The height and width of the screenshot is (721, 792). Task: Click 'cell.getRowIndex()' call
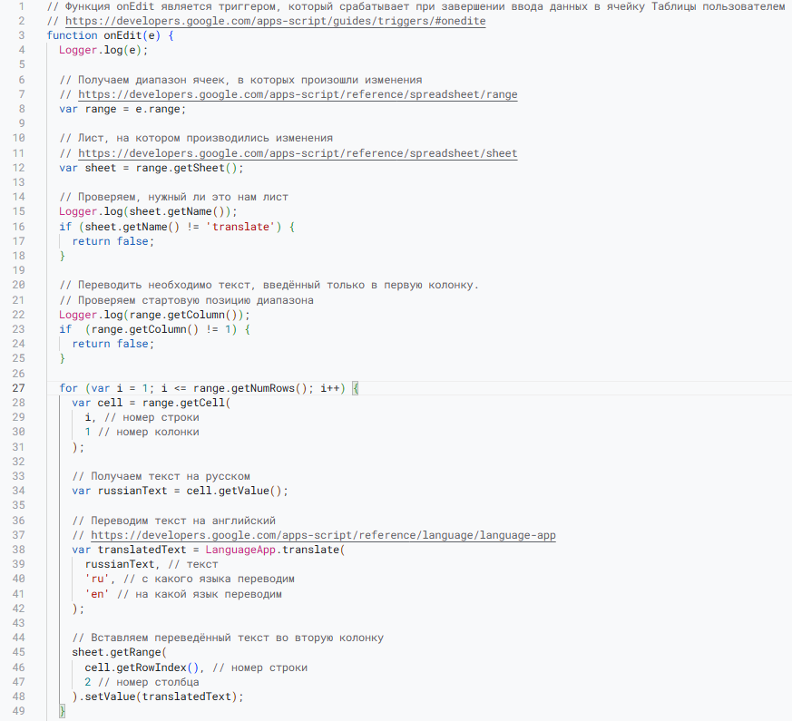pyautogui.click(x=142, y=668)
